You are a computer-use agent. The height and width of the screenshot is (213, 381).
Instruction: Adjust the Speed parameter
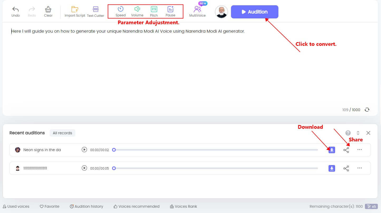tap(120, 12)
